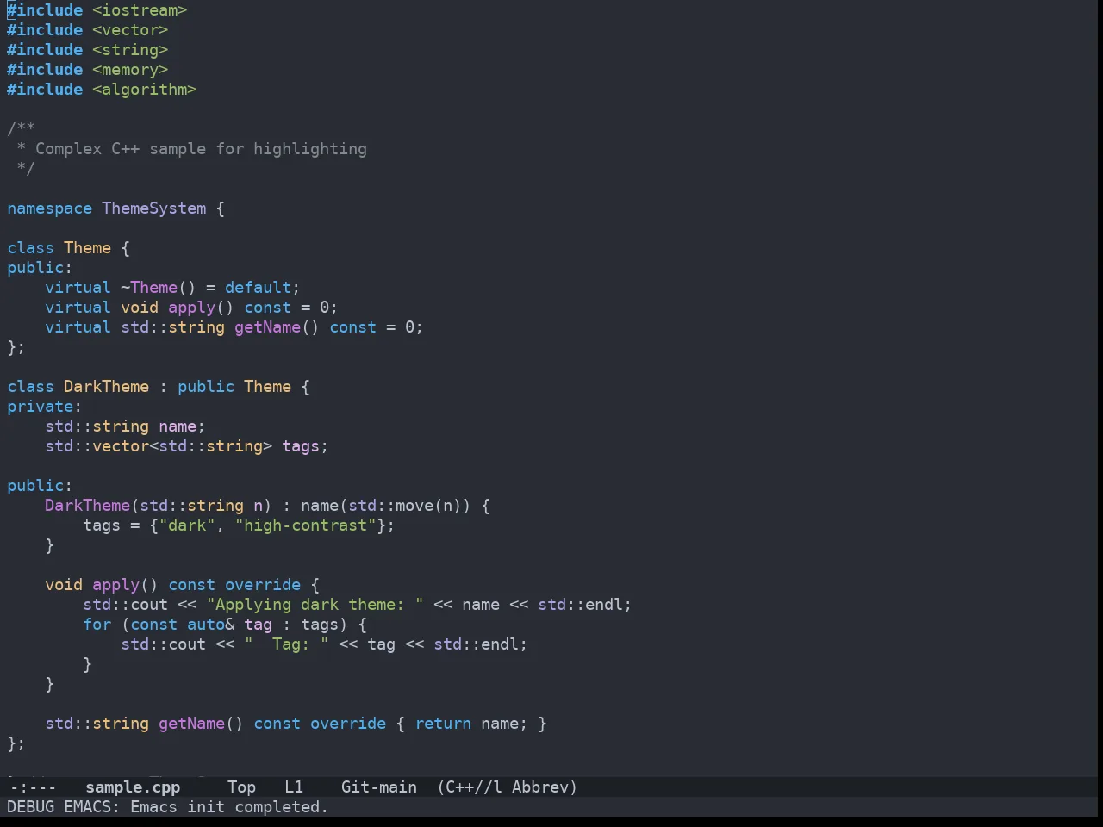Click 'getName' in the virtual declaration line
Image resolution: width=1103 pixels, height=827 pixels.
[267, 327]
